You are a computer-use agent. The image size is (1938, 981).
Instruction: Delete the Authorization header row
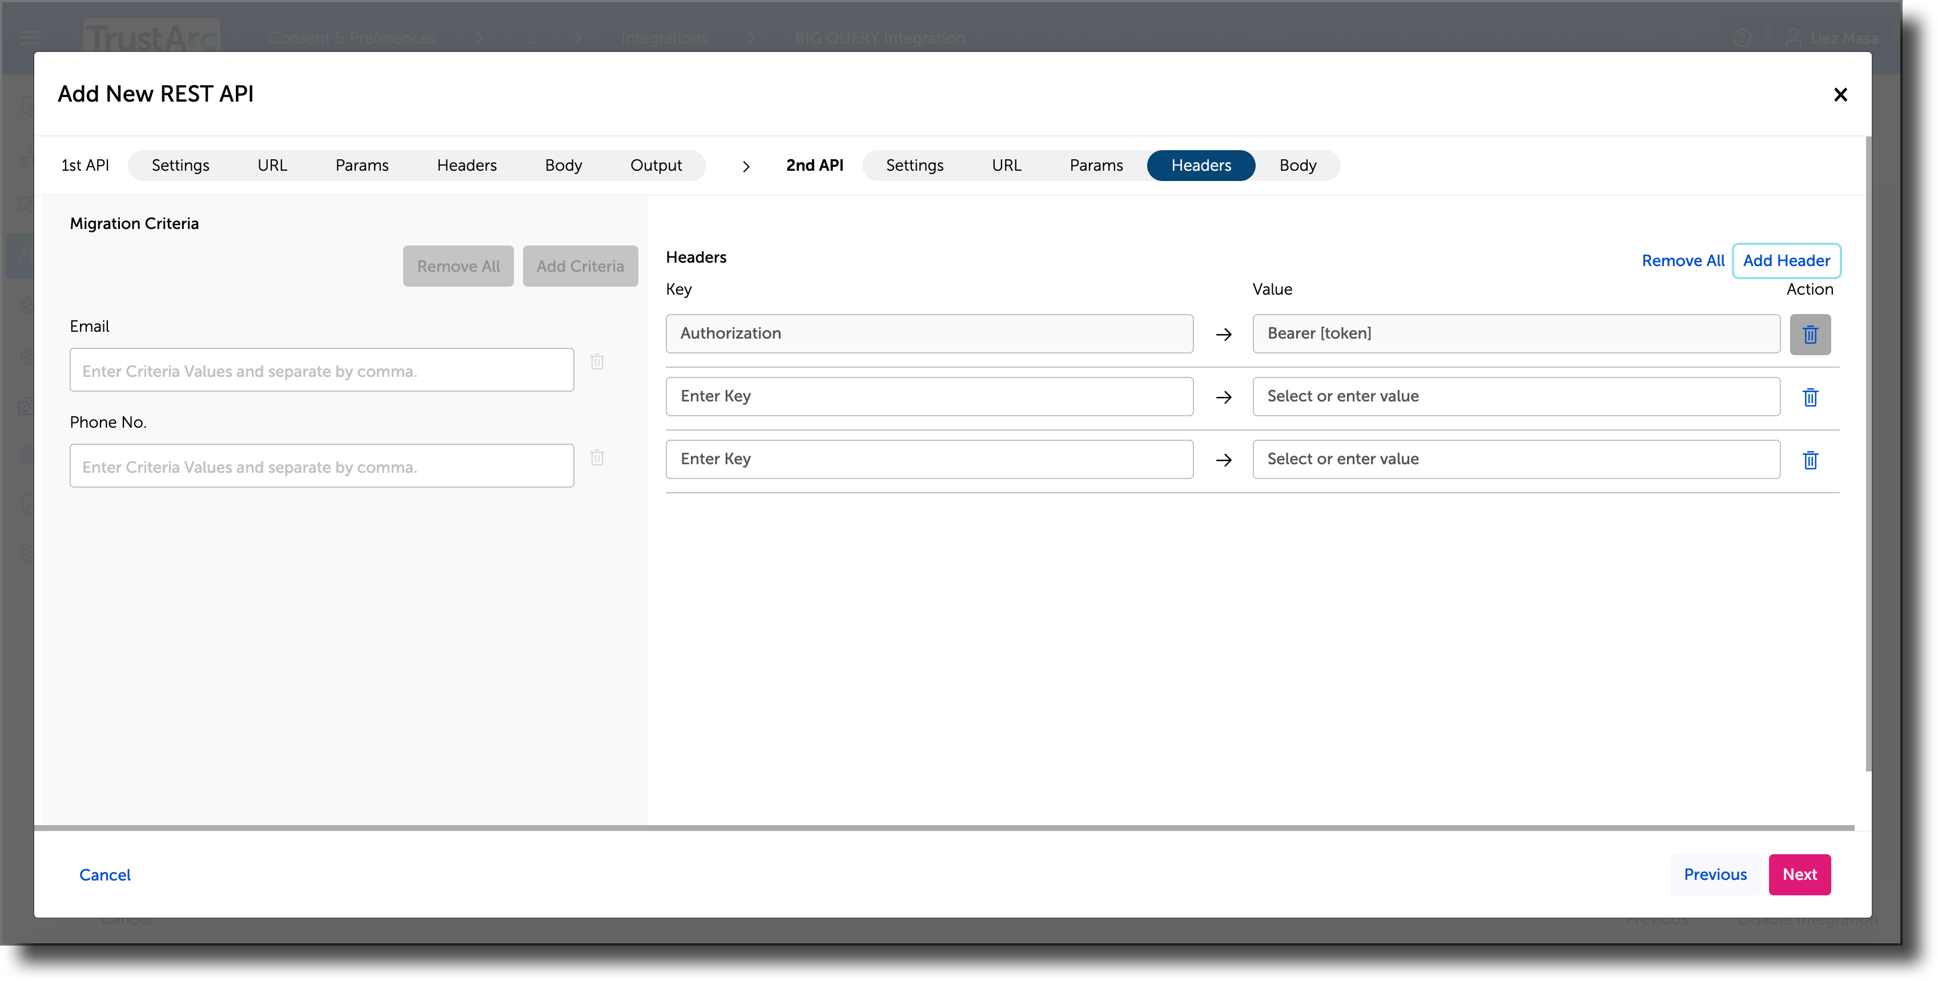1810,334
